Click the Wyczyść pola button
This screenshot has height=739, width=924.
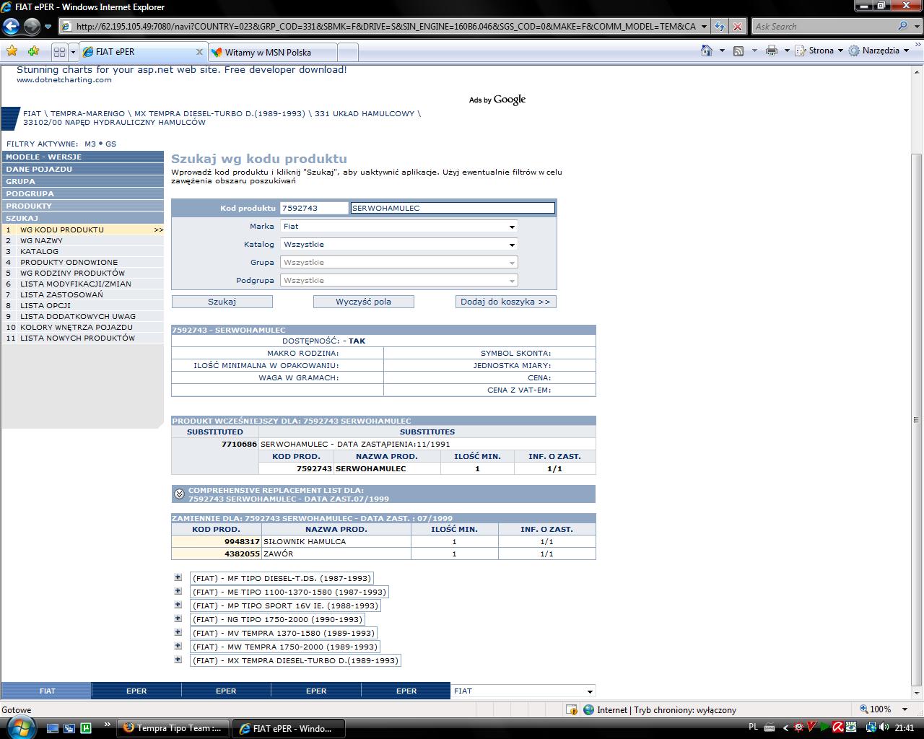pos(363,302)
